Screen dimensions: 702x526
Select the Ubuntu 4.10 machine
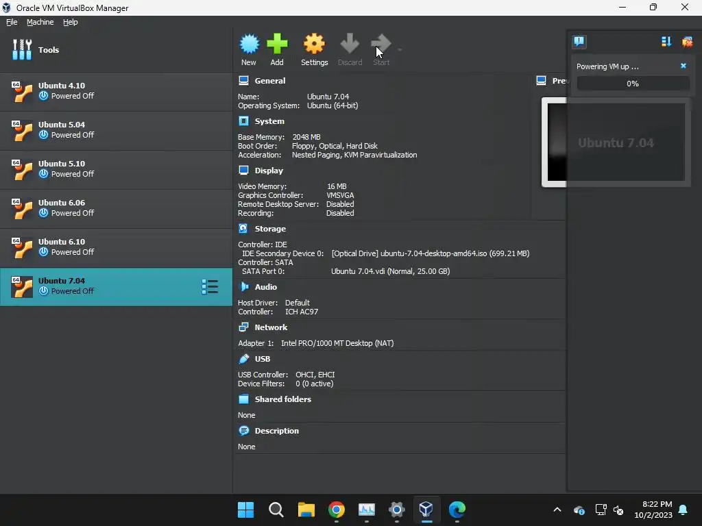point(117,91)
